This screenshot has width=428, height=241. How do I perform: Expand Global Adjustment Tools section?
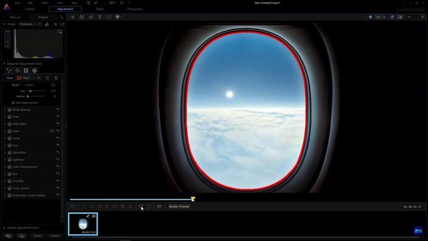click(x=4, y=228)
